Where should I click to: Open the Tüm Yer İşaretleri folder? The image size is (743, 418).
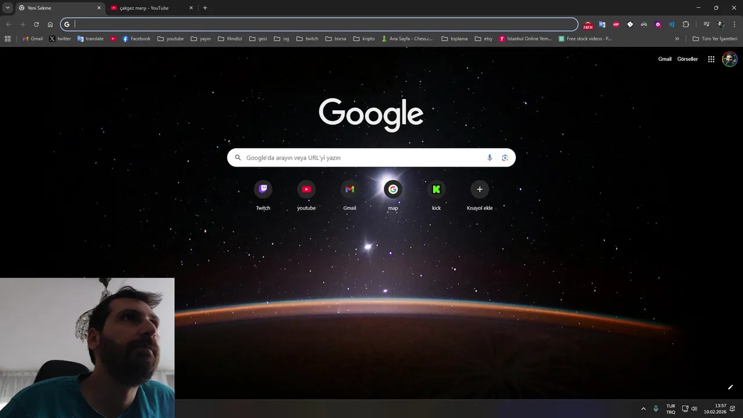715,39
